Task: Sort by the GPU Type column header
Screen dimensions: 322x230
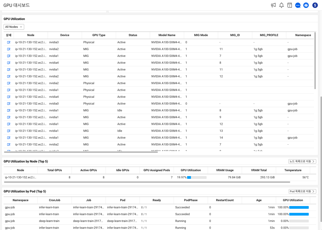Action: click(x=99, y=35)
